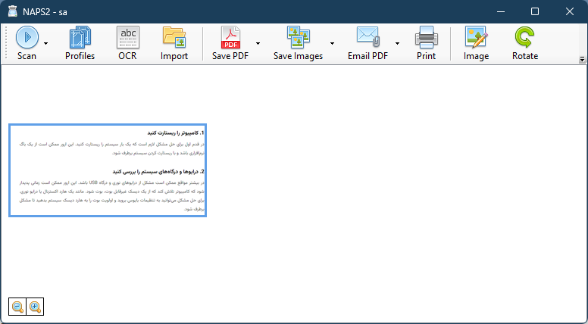Zoom out the thumbnail view

click(17, 307)
